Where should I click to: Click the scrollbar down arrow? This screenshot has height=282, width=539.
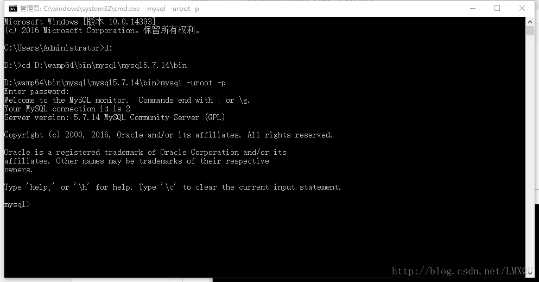(x=530, y=273)
